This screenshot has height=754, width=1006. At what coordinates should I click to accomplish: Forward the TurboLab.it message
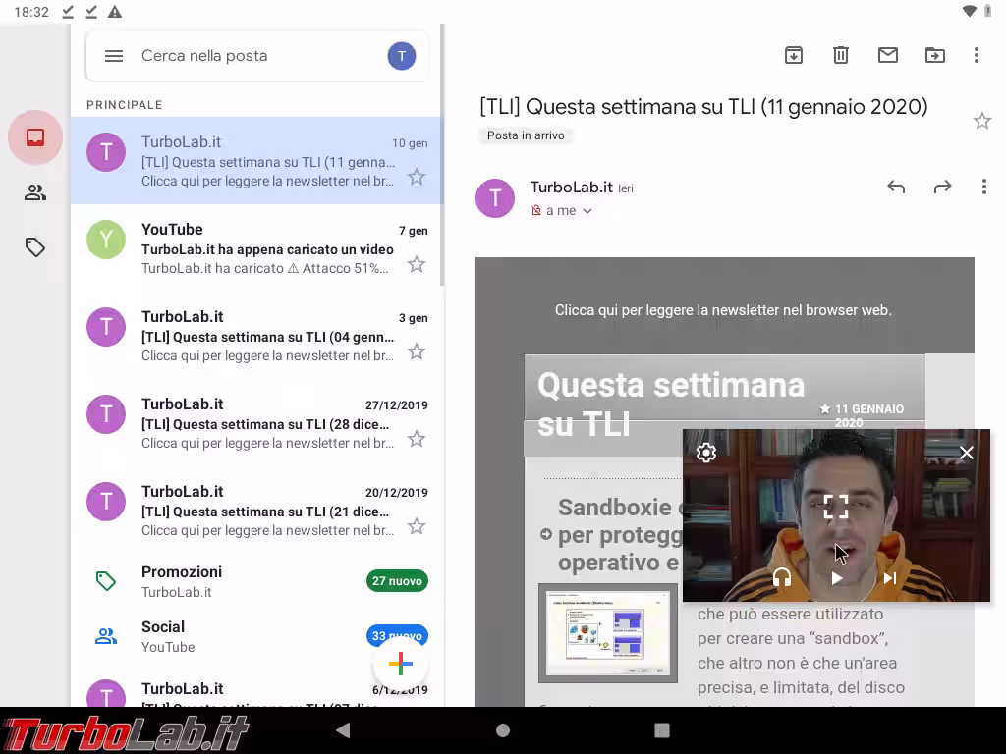click(x=943, y=187)
